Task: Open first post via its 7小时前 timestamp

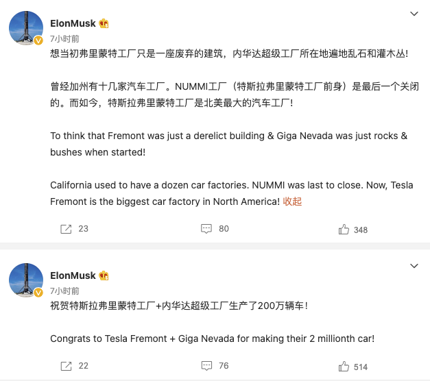Action: [64, 38]
